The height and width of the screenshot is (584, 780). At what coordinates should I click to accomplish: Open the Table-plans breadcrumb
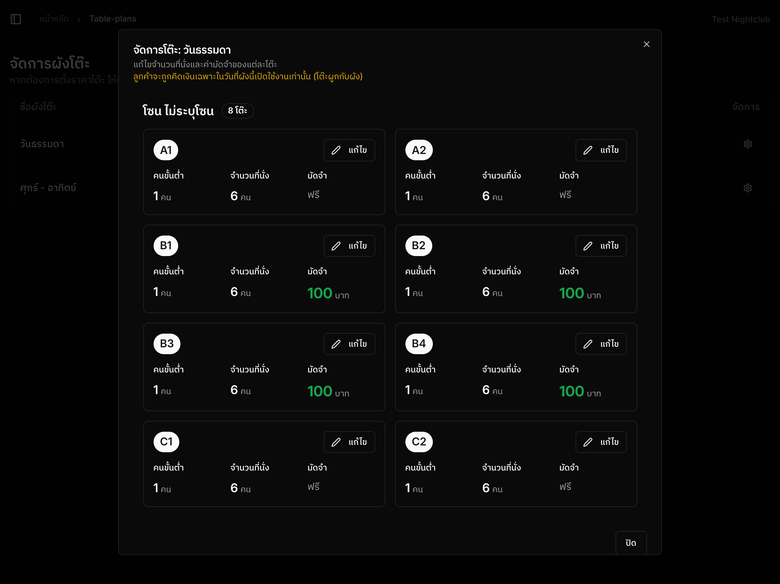coord(112,19)
